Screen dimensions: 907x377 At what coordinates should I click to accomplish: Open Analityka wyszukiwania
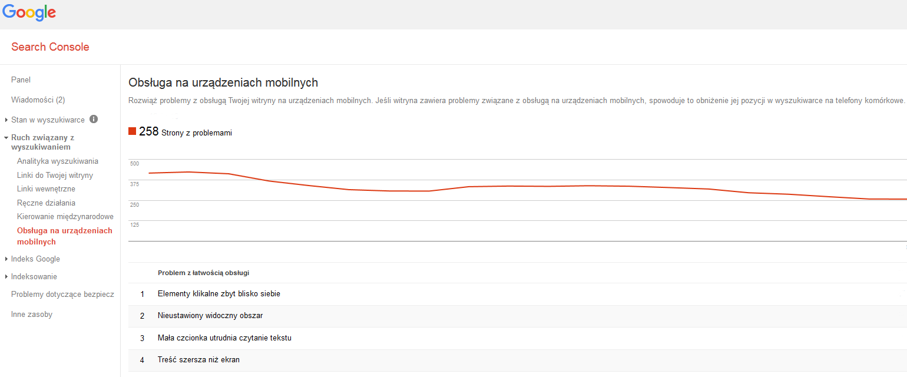point(58,161)
